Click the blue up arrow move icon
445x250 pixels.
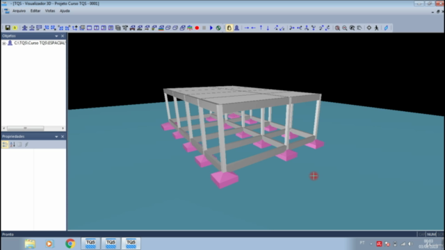tap(261, 28)
